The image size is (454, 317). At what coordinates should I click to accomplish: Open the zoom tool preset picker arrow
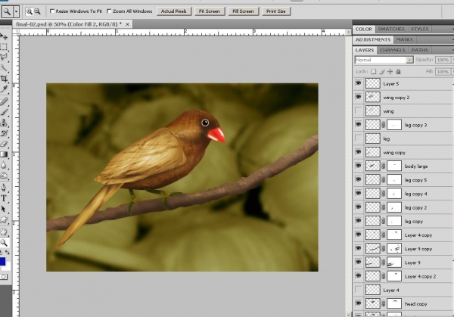pyautogui.click(x=16, y=11)
